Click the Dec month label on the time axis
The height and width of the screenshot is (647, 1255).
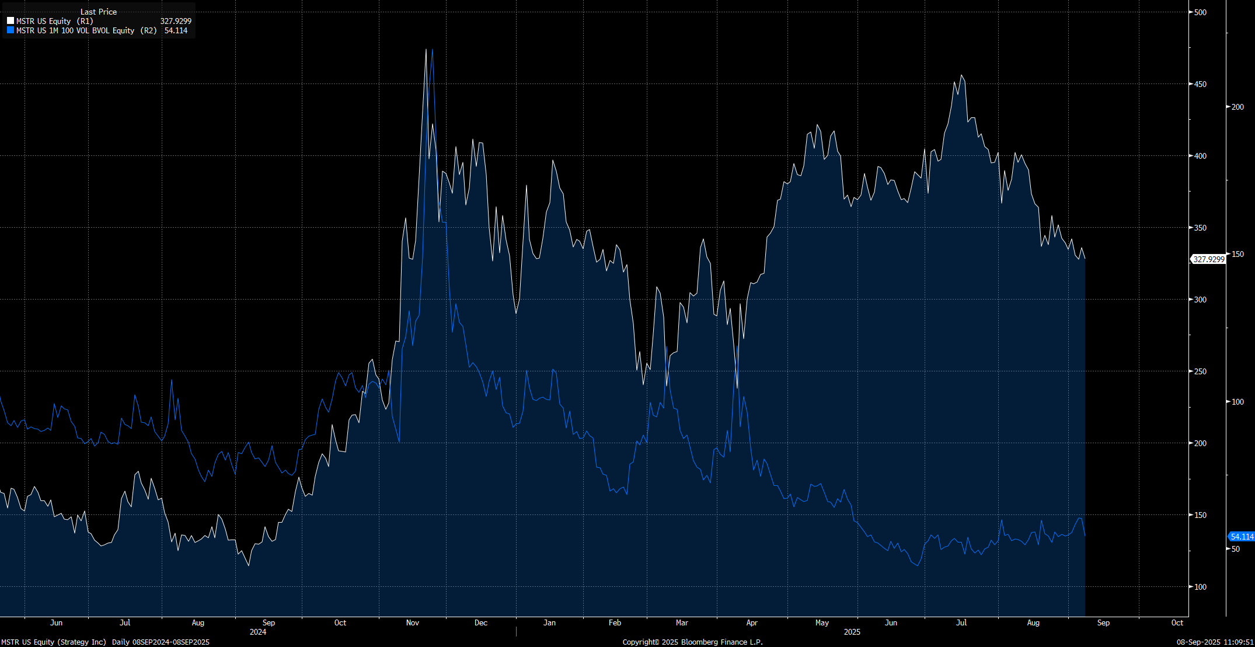pyautogui.click(x=480, y=622)
